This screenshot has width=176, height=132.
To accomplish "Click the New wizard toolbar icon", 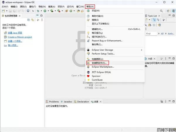I will (x=4, y=11).
